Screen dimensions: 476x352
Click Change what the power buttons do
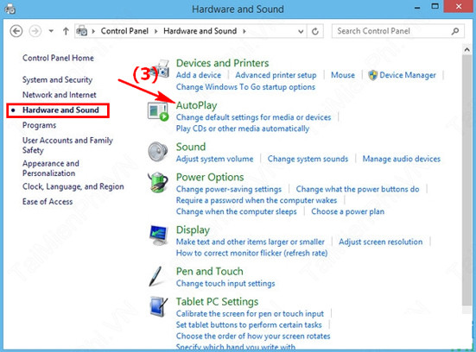click(358, 189)
